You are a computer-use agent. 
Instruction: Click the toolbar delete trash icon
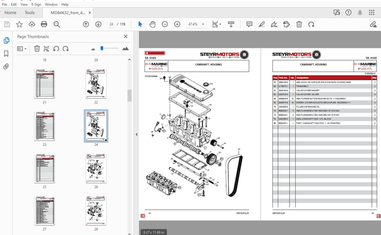299,25
